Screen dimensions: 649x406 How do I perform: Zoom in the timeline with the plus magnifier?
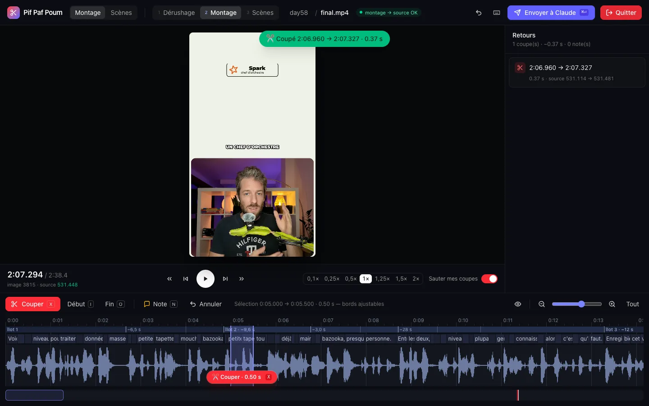[612, 304]
